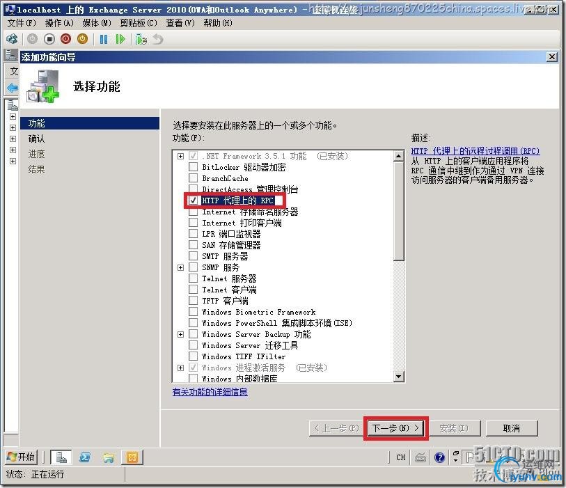The height and width of the screenshot is (488, 566).
Task: Check Internet 打印客户端 checkbox
Action: [x=194, y=223]
